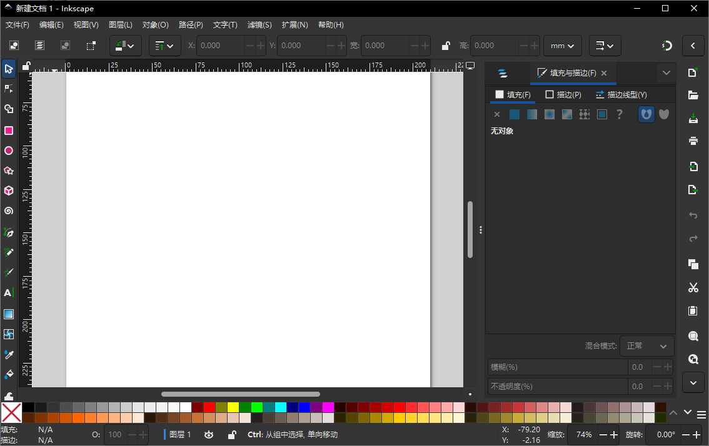Select the Text tool
Viewport: 709px width, 446px height.
pyautogui.click(x=9, y=293)
